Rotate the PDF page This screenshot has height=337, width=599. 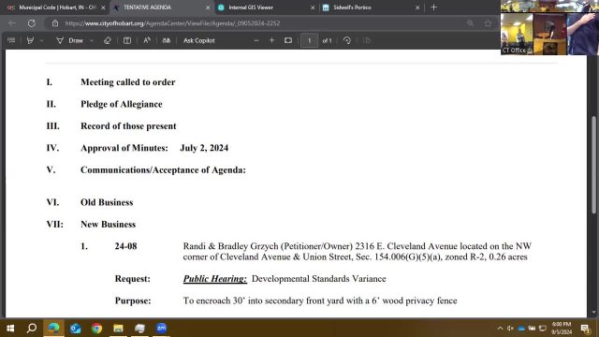[347, 40]
